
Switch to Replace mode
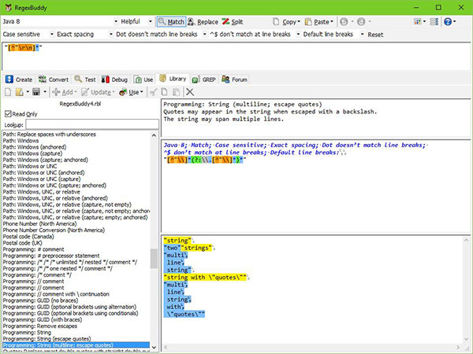(203, 22)
